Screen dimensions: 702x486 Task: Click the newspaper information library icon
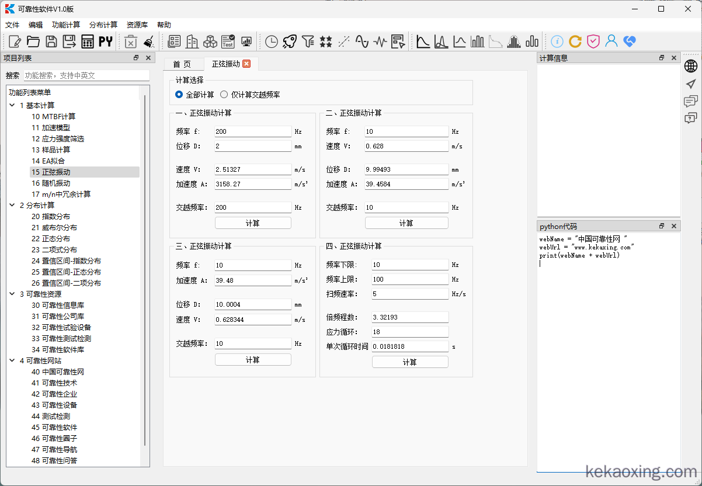click(x=174, y=41)
